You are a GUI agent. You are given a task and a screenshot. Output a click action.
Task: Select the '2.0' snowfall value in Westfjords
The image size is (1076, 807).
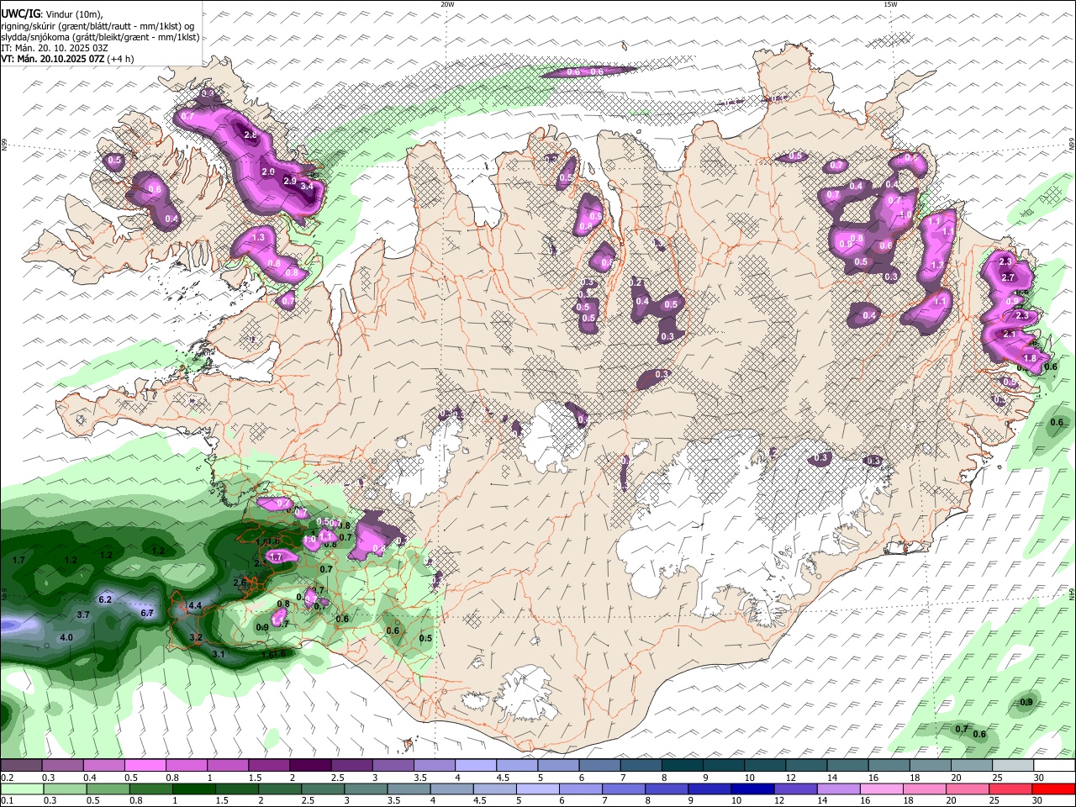click(x=268, y=171)
